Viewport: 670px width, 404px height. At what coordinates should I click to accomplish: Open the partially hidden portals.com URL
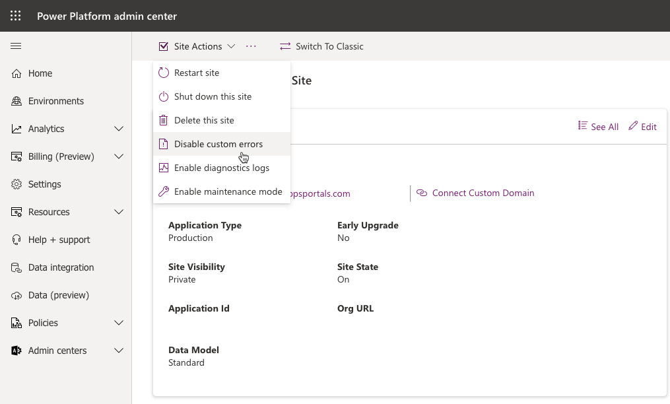pyautogui.click(x=320, y=193)
